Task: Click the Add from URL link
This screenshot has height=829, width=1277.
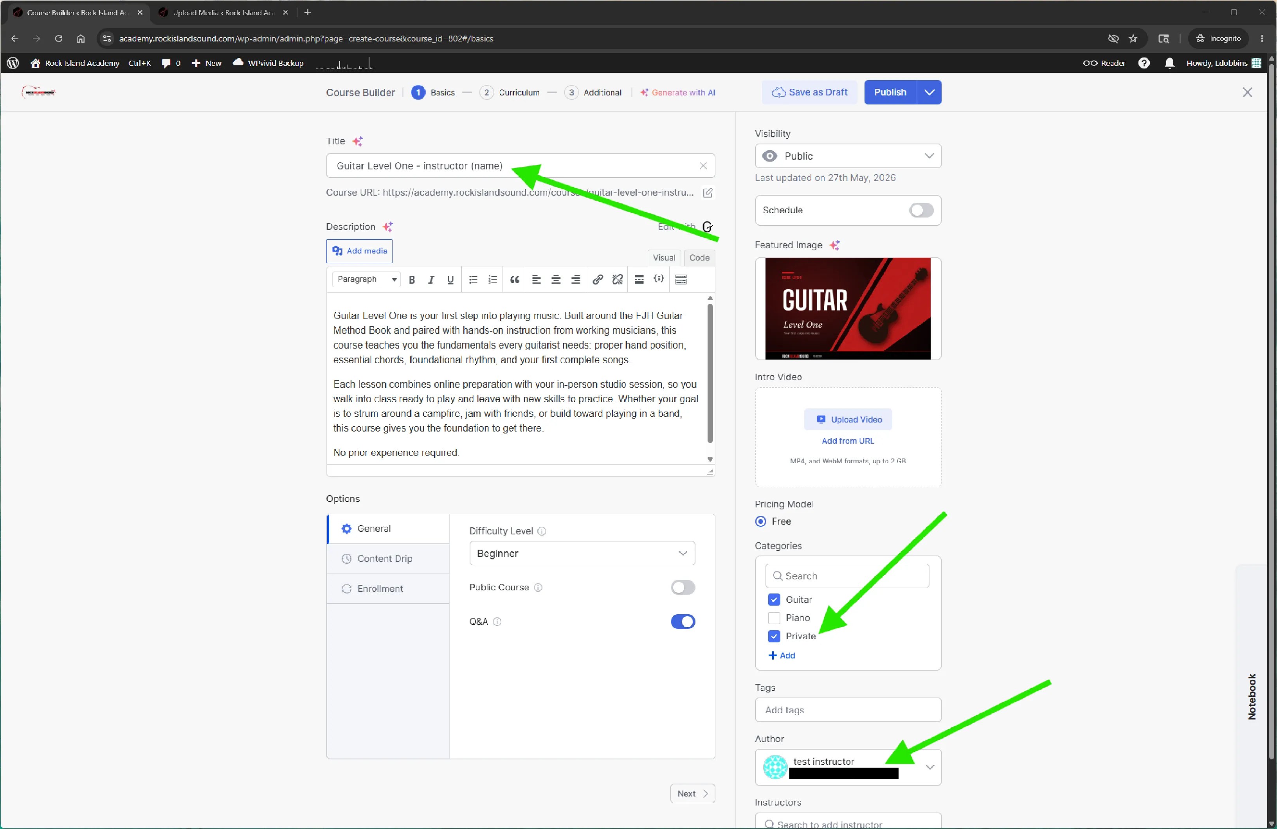Action: point(848,441)
